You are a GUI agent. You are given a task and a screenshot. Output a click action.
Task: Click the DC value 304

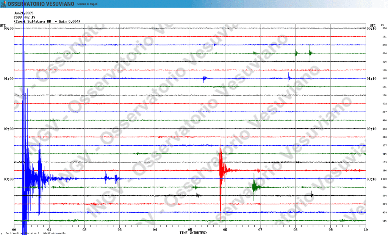click(x=385, y=196)
